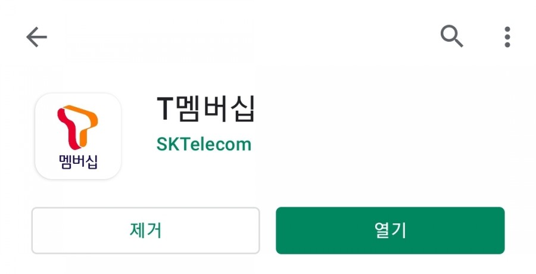The height and width of the screenshot is (274, 536).
Task: Click the green SKTelecom text
Action: pos(204,144)
